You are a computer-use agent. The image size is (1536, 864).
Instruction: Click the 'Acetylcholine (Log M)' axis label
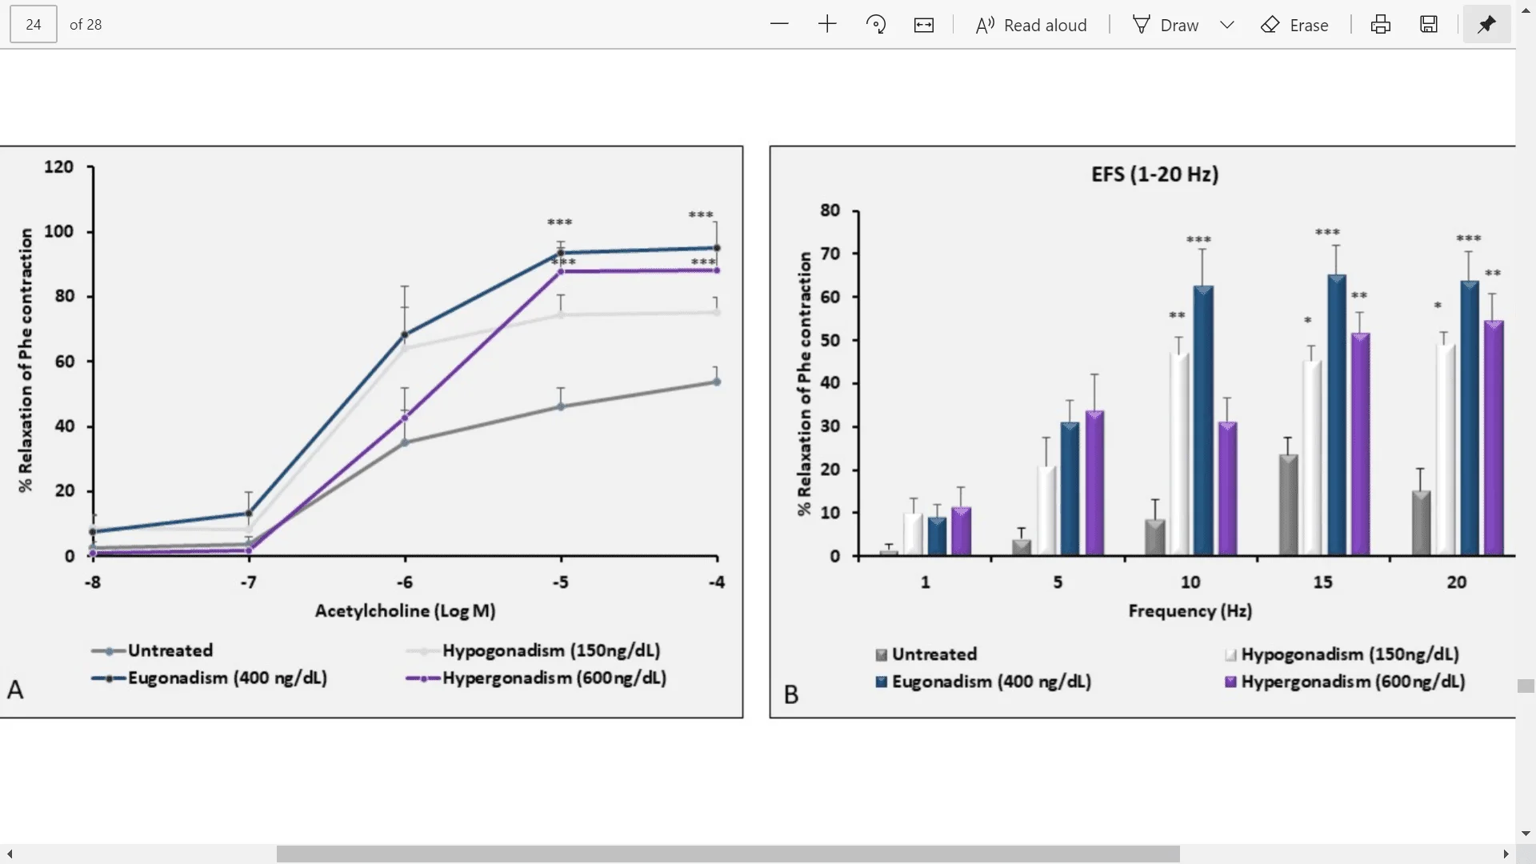[405, 611]
